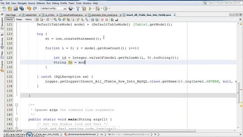Image resolution: width=243 pixels, height=137 pixels.
Task: Click the Profile Project icon
Action: point(106,8)
